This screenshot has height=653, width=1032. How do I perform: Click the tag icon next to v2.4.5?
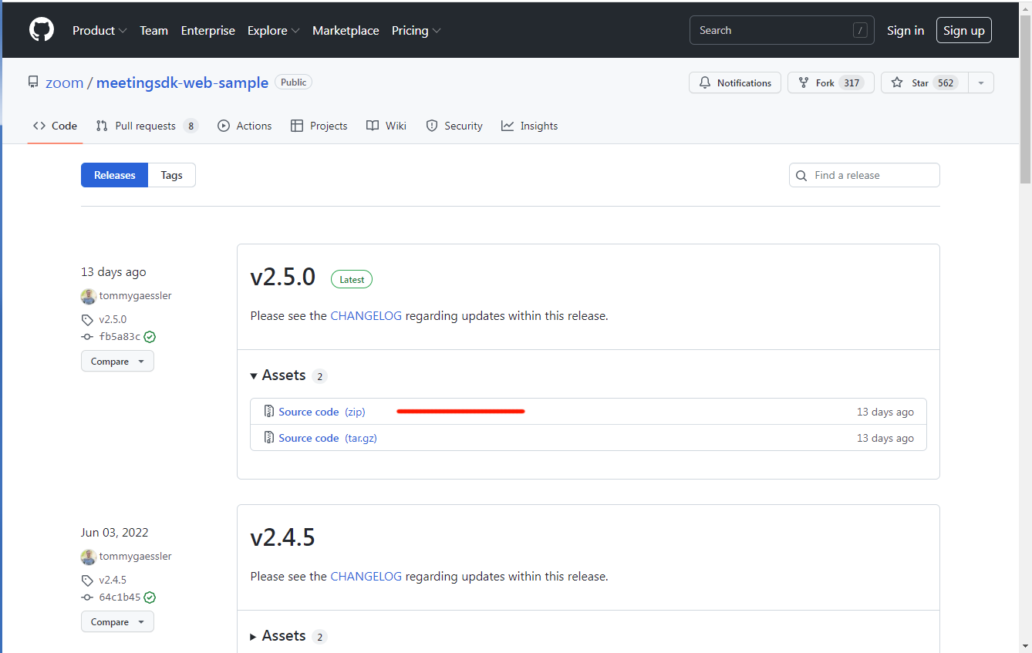click(87, 581)
